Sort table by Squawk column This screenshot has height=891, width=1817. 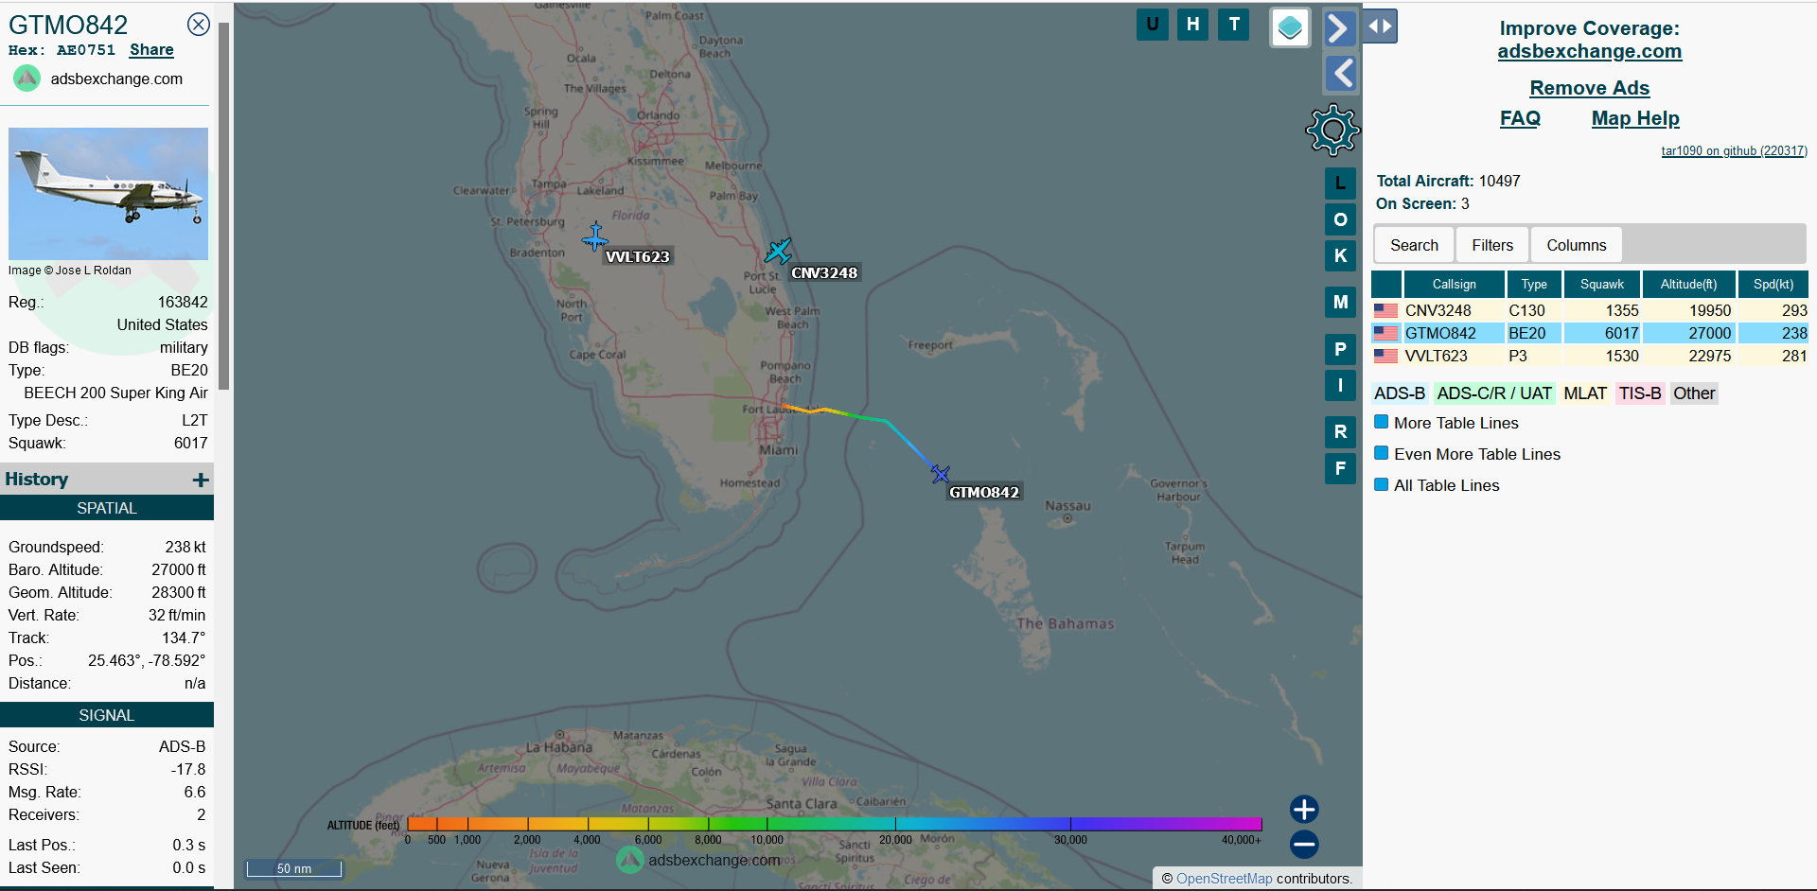[x=1602, y=284]
